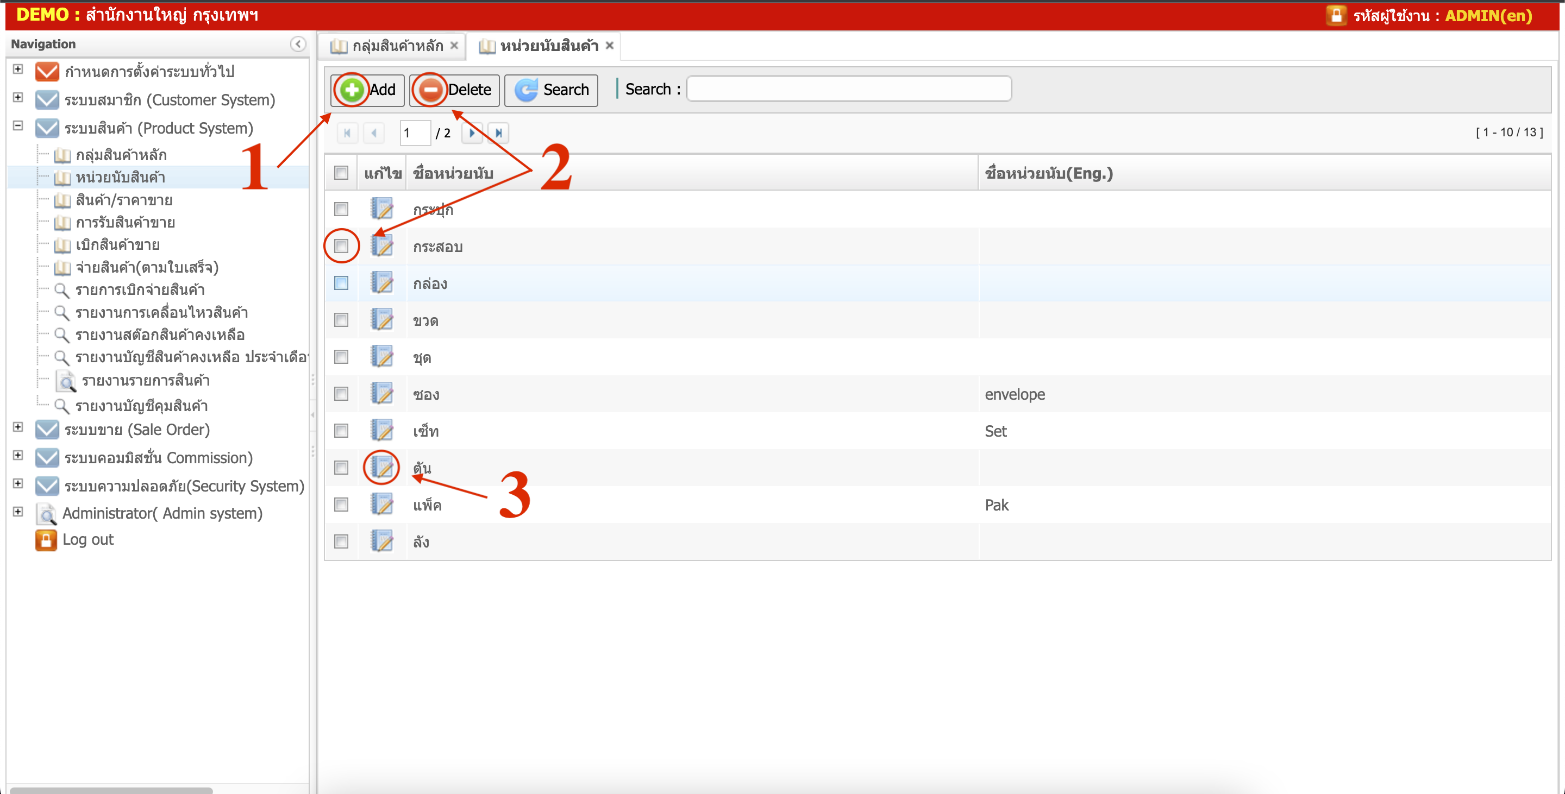Image resolution: width=1565 pixels, height=794 pixels.
Task: Tick the checkbox for เซ็ท row
Action: [341, 431]
